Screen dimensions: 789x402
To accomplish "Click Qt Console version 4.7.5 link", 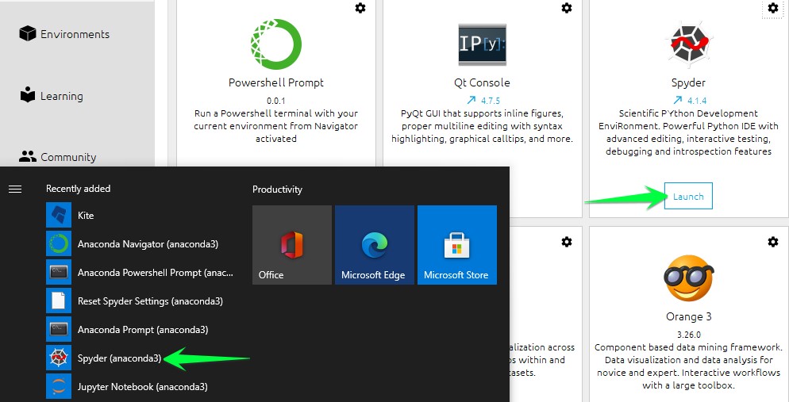I will (x=483, y=101).
